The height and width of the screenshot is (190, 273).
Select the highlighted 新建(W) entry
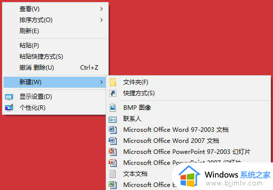coord(55,82)
